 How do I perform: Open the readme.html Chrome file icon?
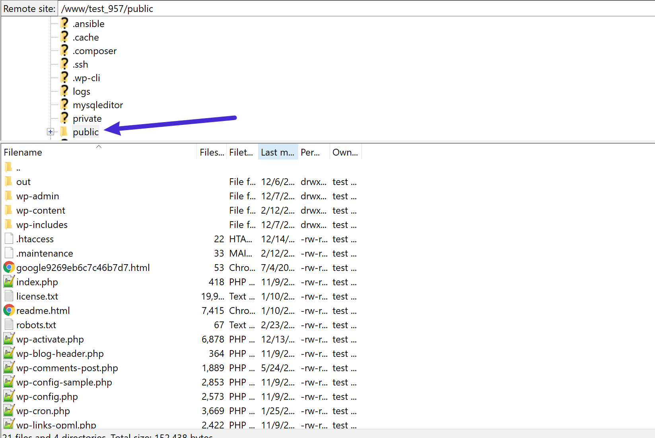click(9, 310)
